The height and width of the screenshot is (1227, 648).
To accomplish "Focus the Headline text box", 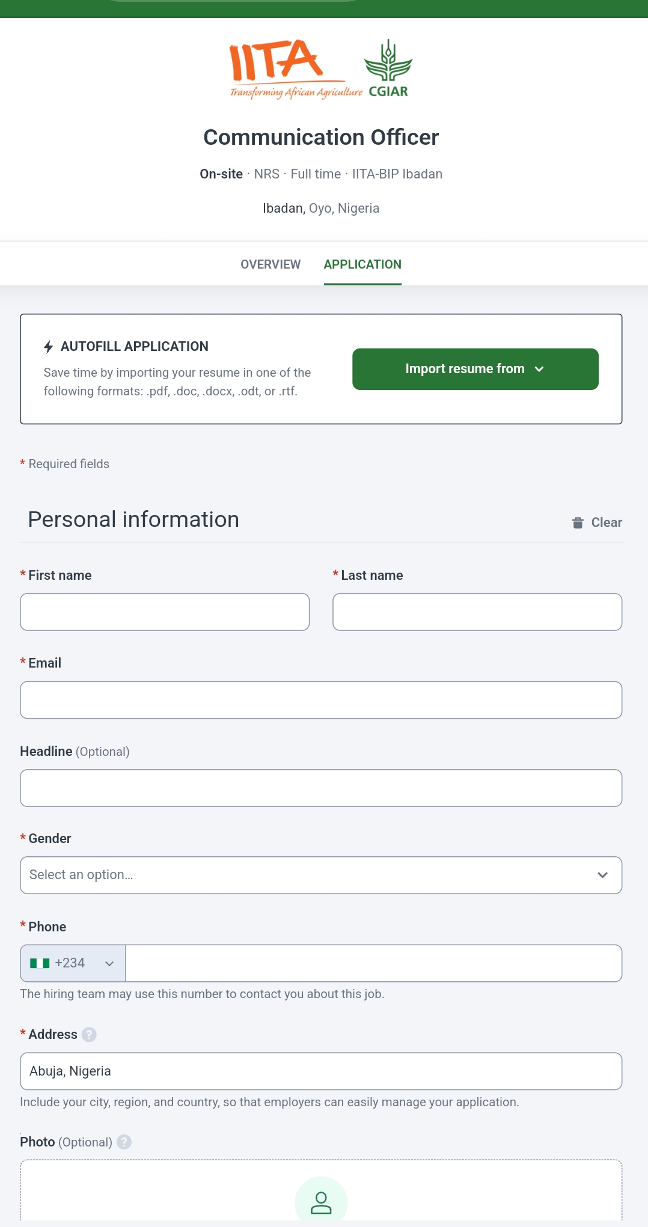I will pos(321,788).
